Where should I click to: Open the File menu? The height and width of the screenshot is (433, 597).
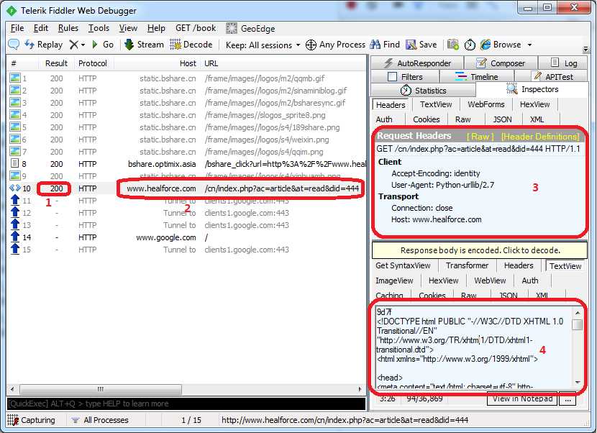(x=17, y=28)
